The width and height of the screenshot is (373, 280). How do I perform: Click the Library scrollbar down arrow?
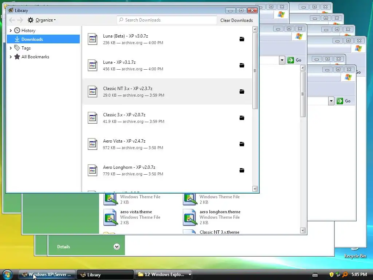(x=255, y=189)
